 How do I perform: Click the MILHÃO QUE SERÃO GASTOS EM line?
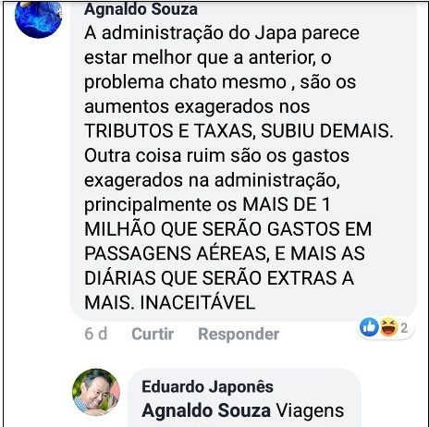click(x=227, y=229)
